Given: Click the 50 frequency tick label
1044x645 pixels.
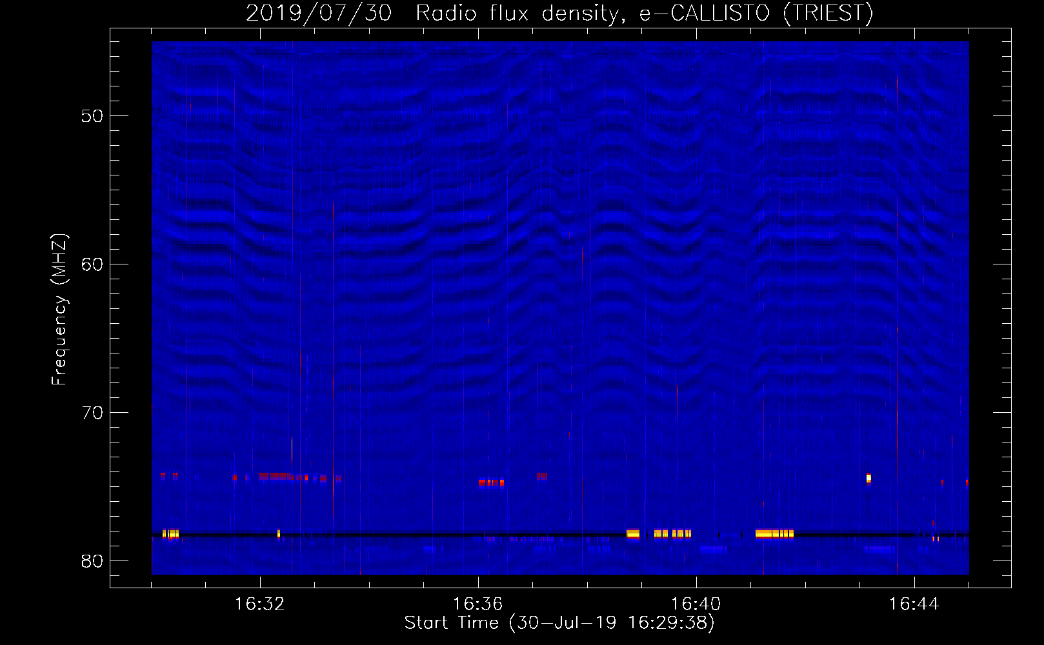Looking at the screenshot, I should pos(92,116).
